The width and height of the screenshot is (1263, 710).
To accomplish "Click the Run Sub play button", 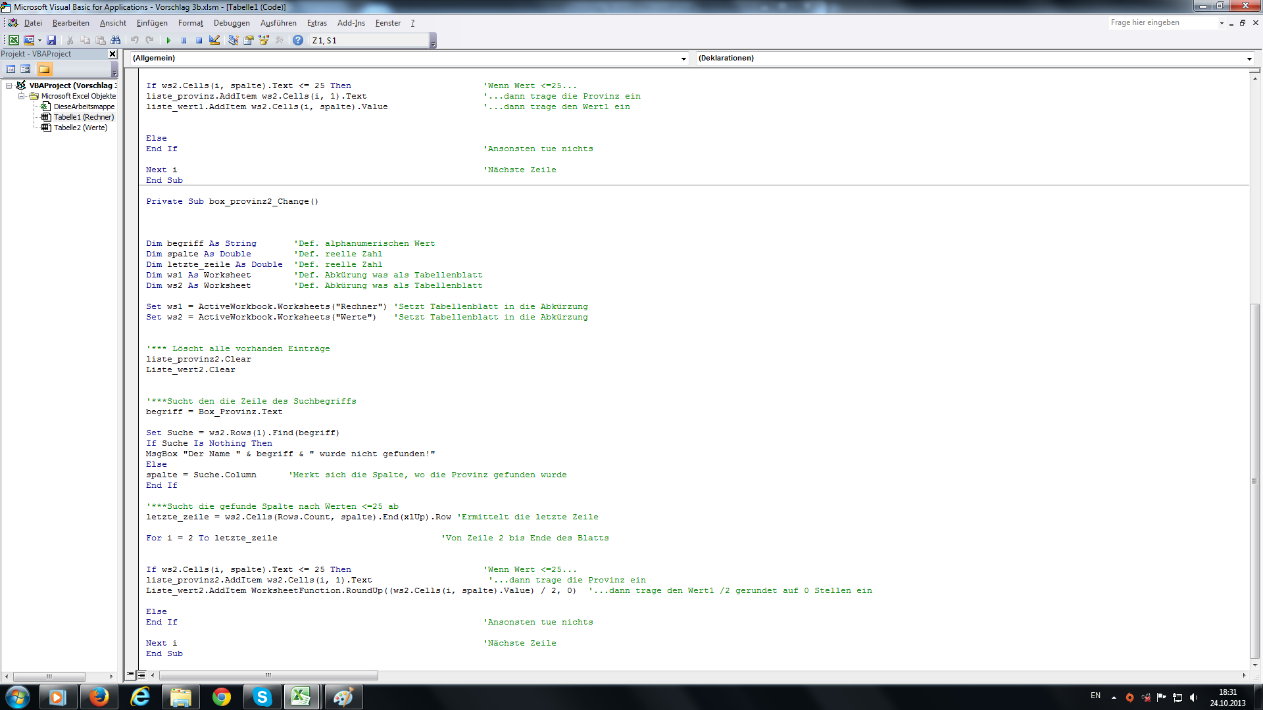I will pos(168,41).
